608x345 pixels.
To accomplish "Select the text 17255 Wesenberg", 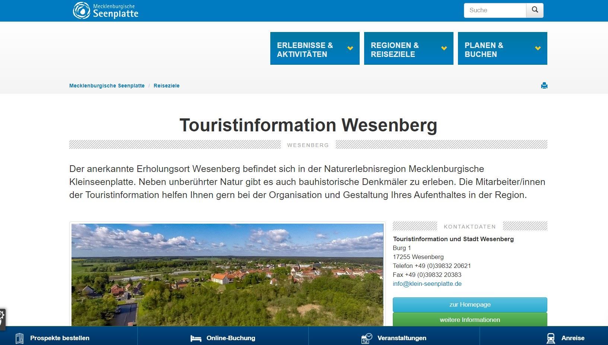I will click(x=418, y=257).
